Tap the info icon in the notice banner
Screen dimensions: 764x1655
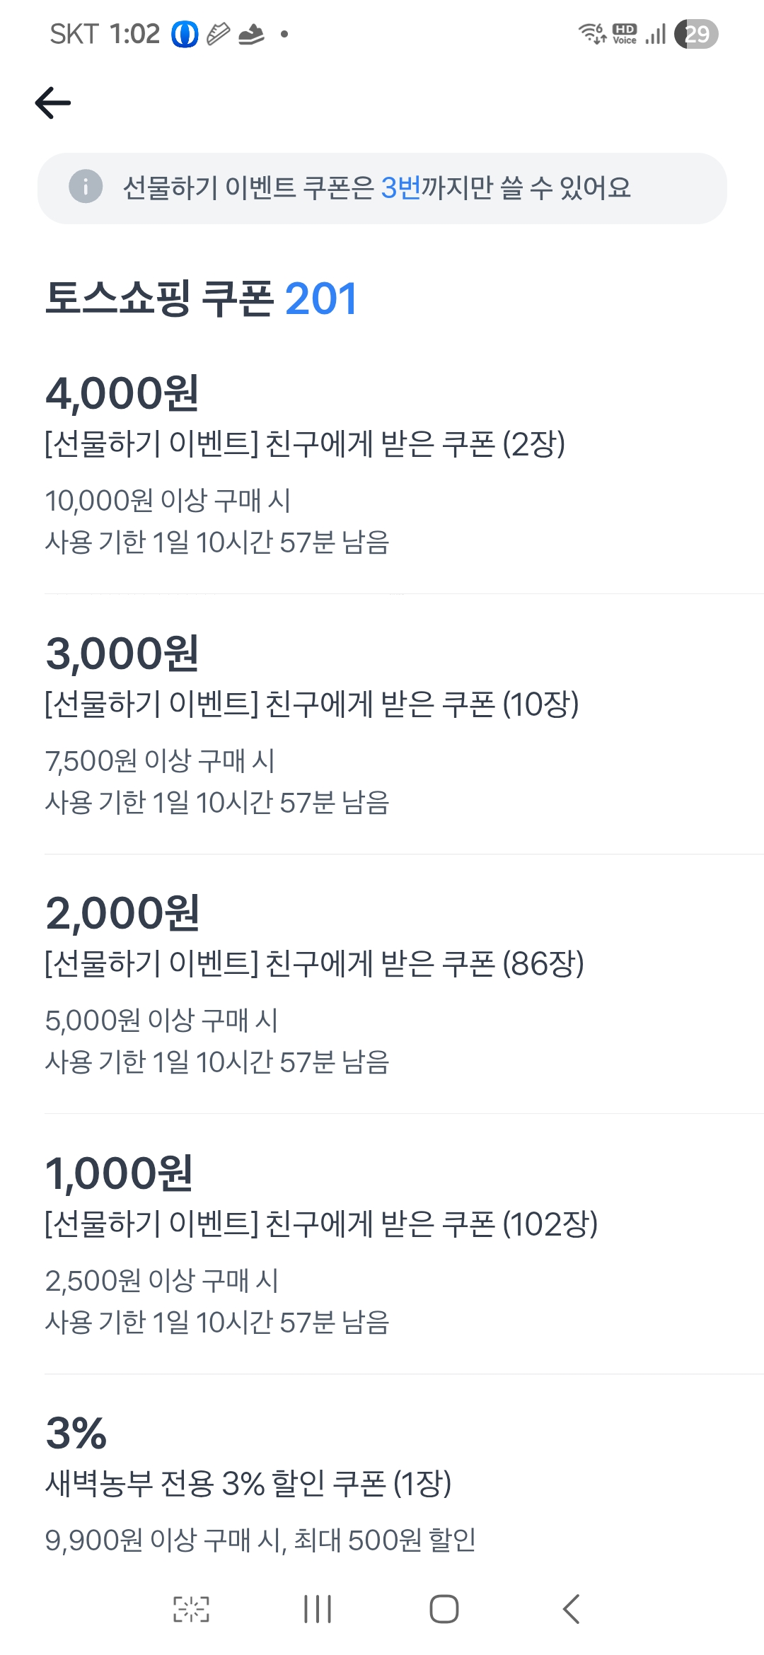pos(86,187)
